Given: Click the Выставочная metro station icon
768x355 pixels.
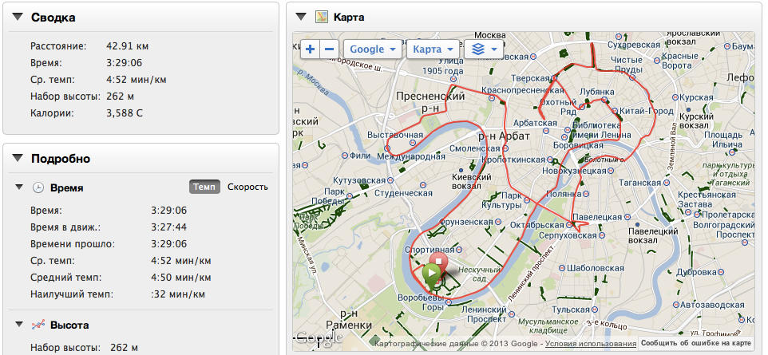Looking at the screenshot, I should (414, 143).
